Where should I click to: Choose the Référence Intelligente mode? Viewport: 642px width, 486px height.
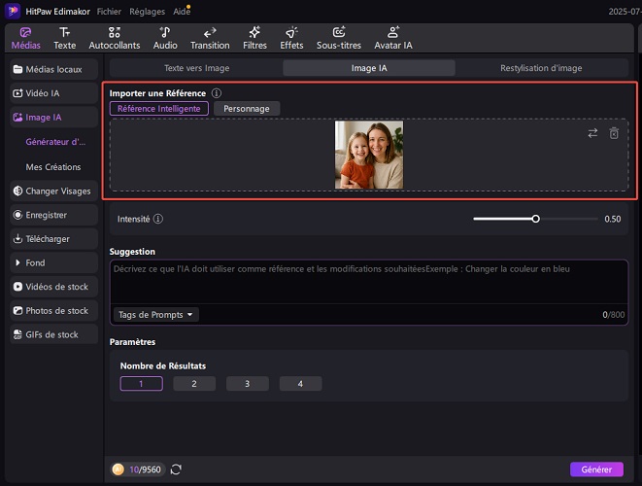point(159,109)
